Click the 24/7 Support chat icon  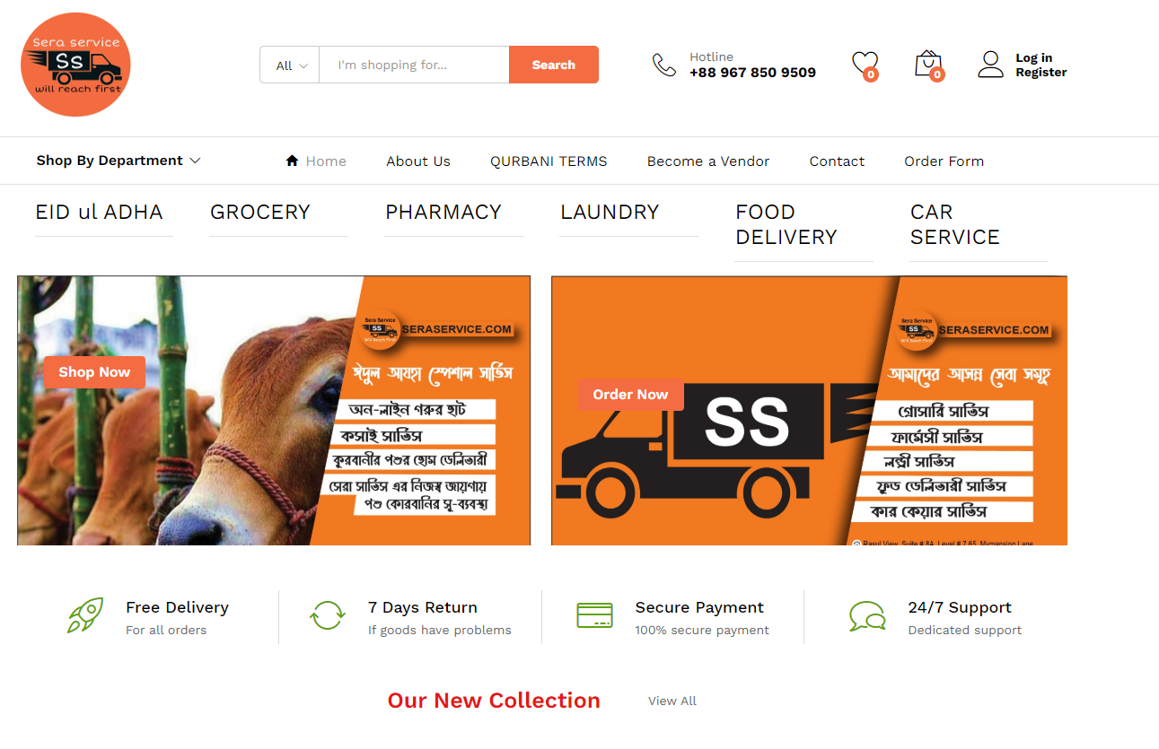(867, 616)
